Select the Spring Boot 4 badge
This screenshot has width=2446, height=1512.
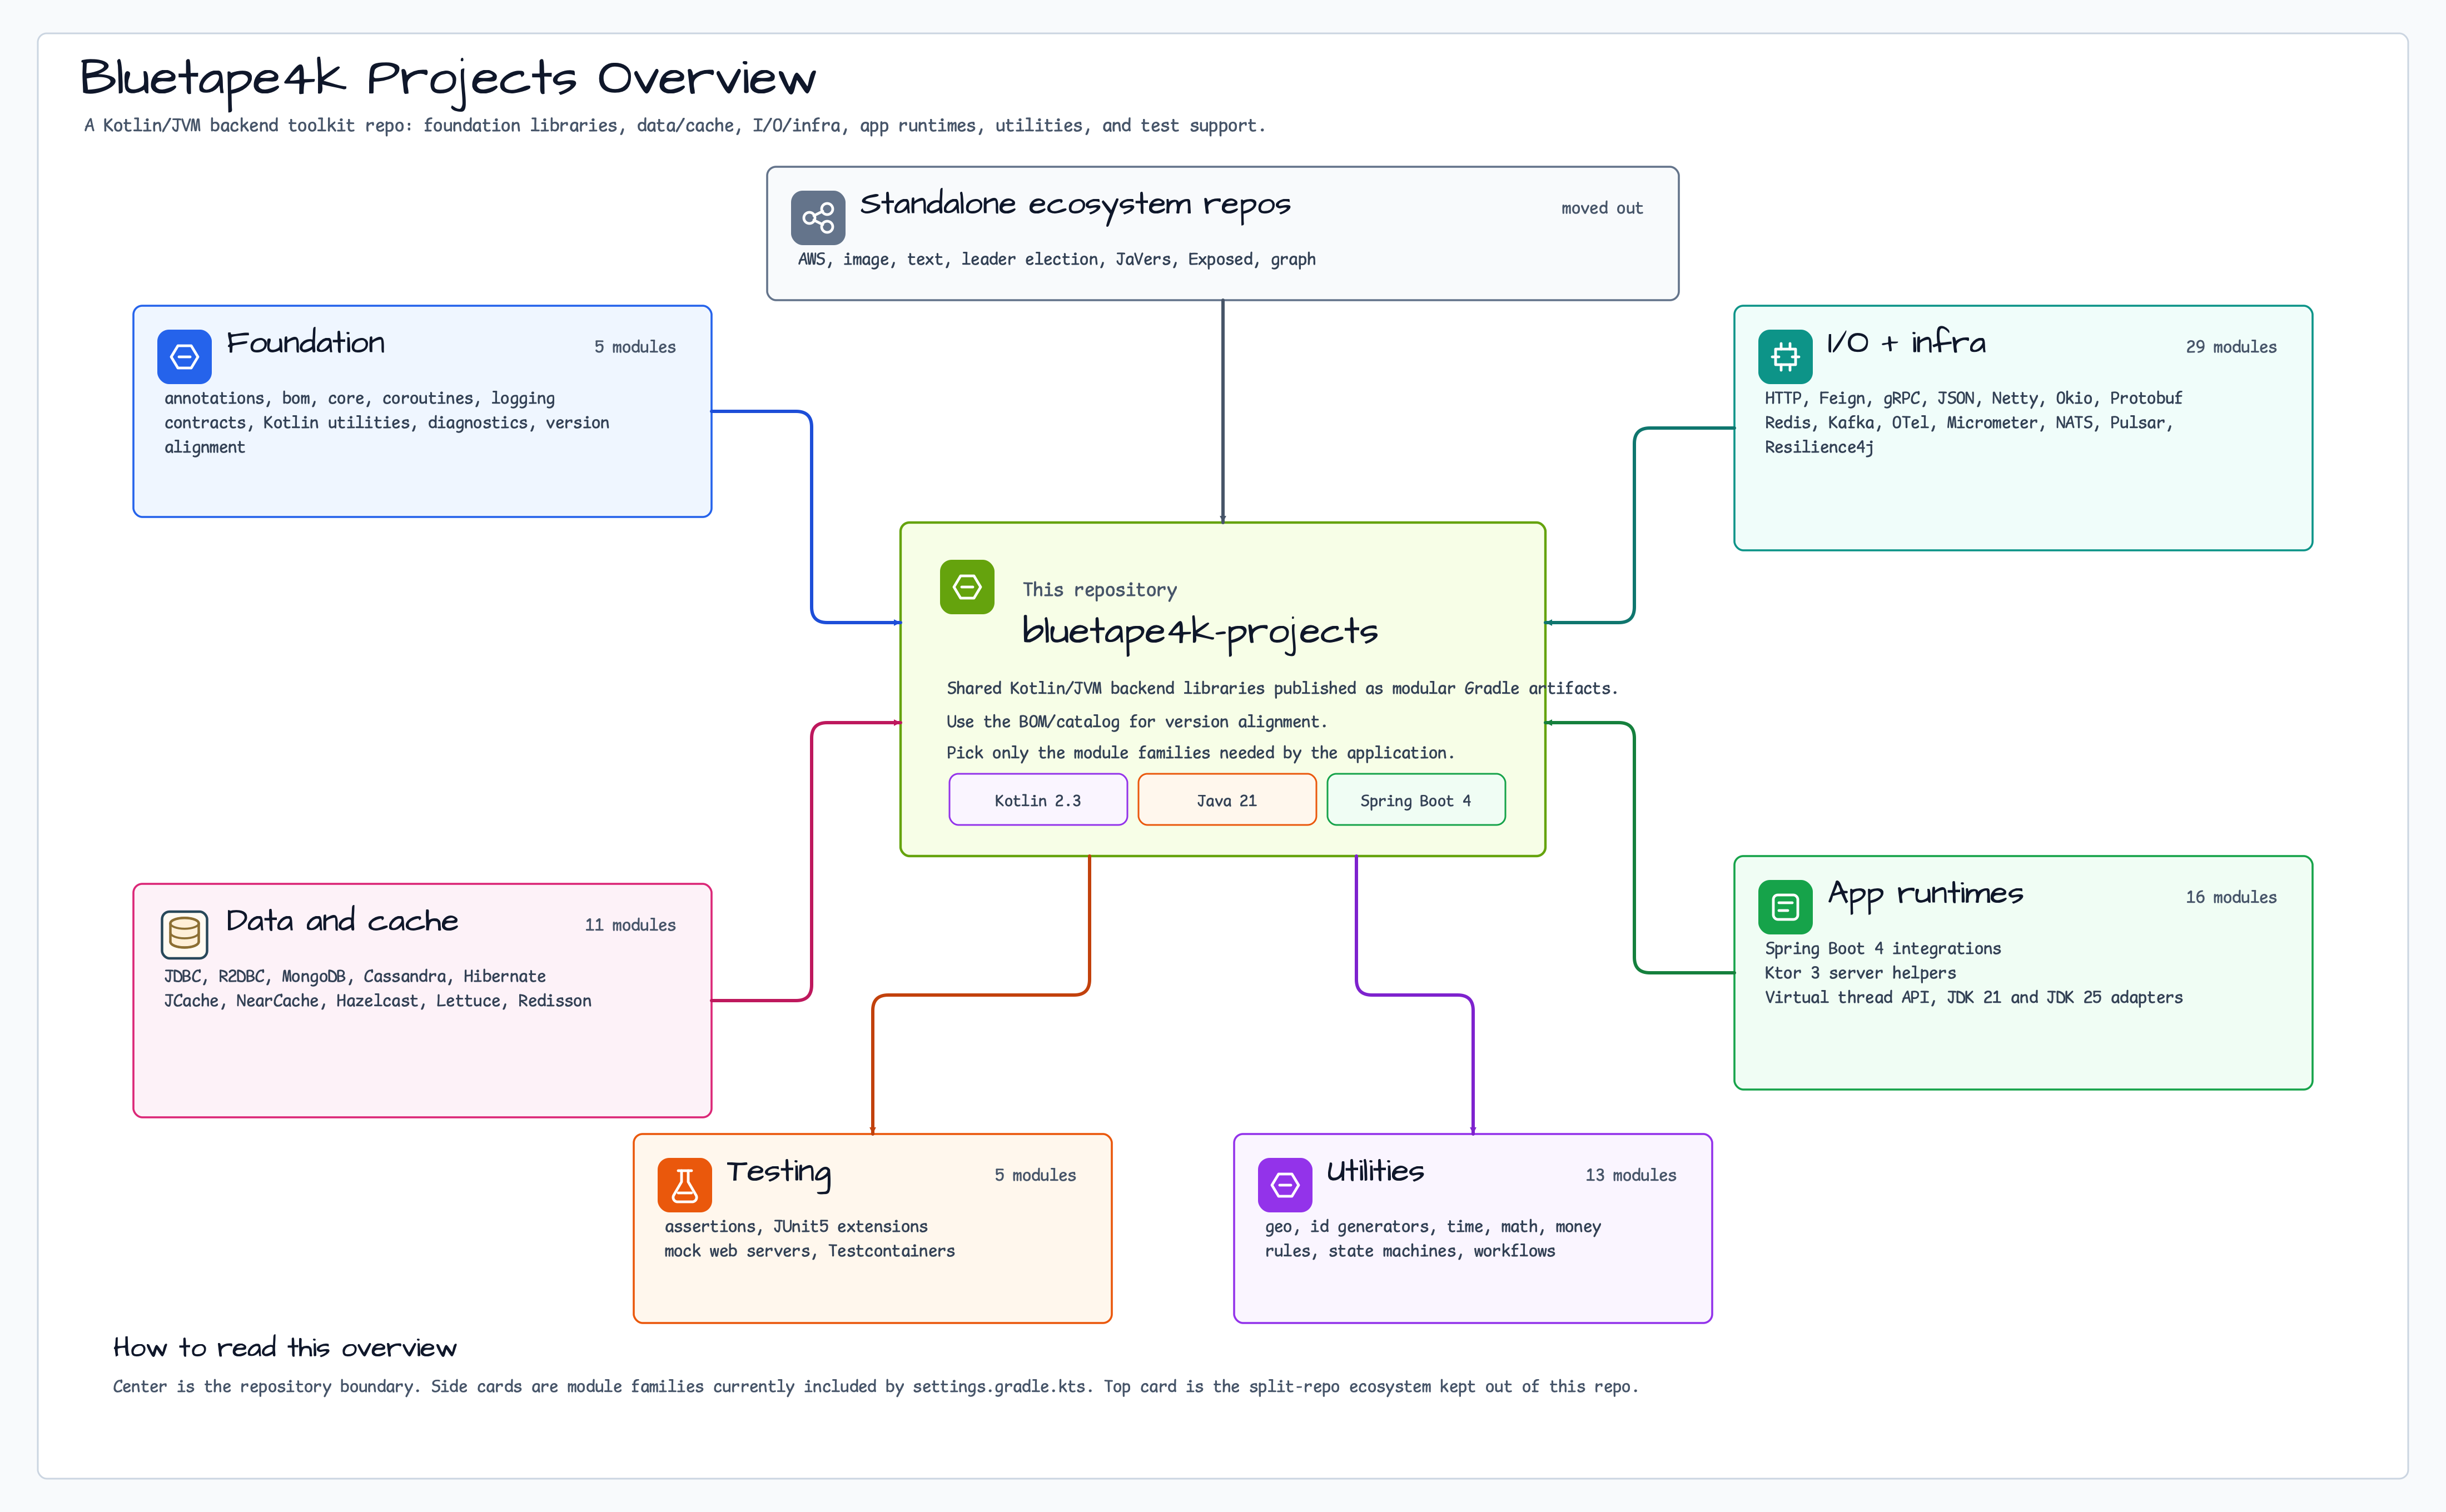1416,800
